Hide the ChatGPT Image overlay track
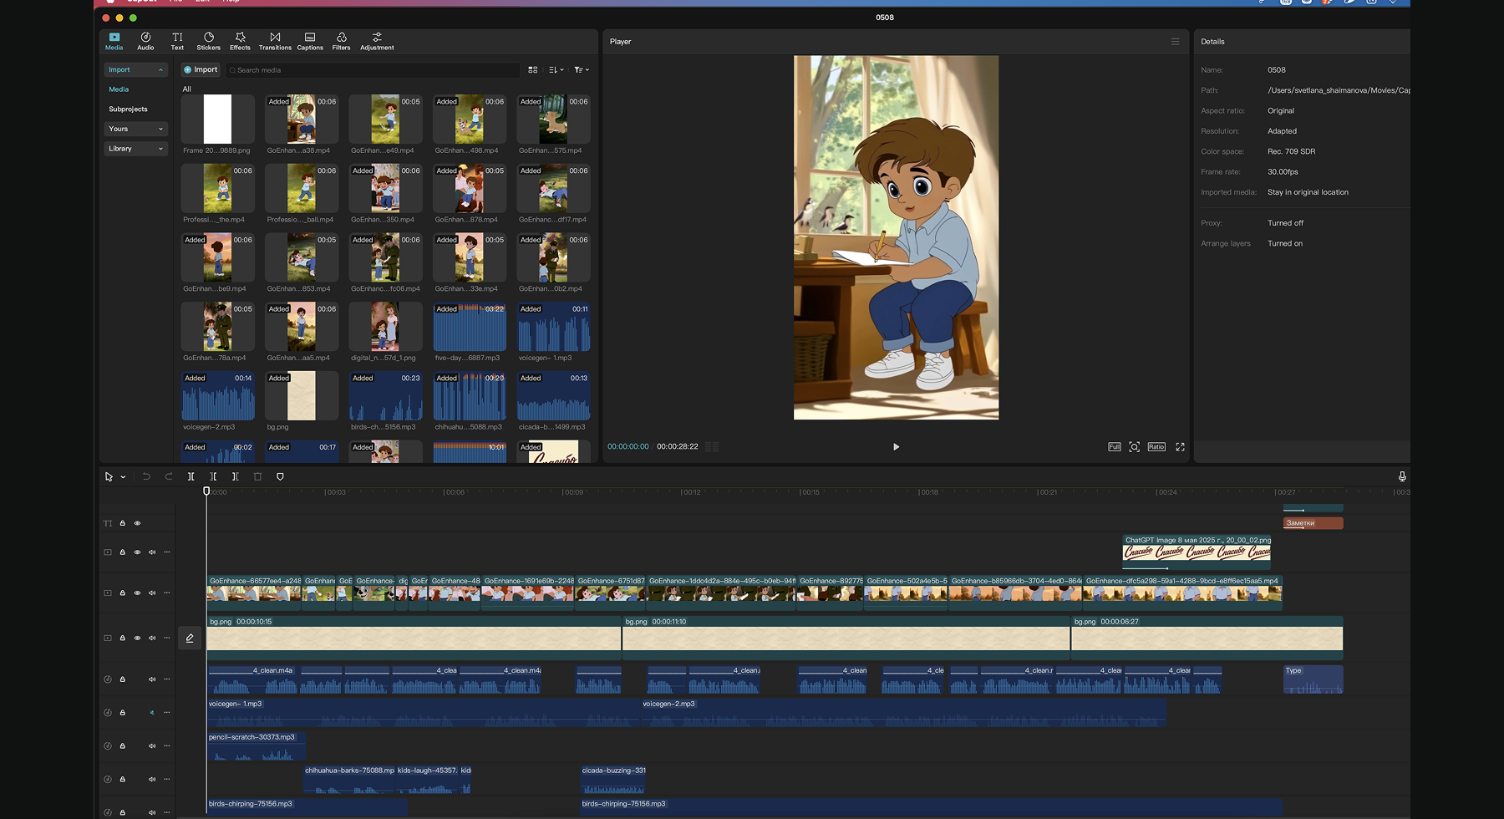The width and height of the screenshot is (1504, 819). click(137, 552)
